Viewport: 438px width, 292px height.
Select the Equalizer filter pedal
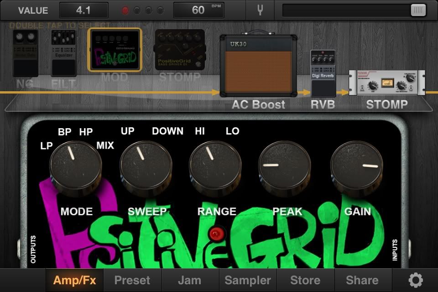64,53
